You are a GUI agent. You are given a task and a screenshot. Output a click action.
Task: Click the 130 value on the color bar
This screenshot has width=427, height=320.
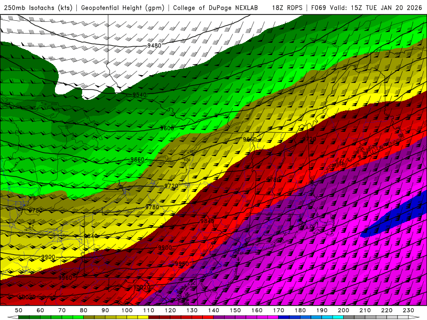pyautogui.click(x=192, y=310)
